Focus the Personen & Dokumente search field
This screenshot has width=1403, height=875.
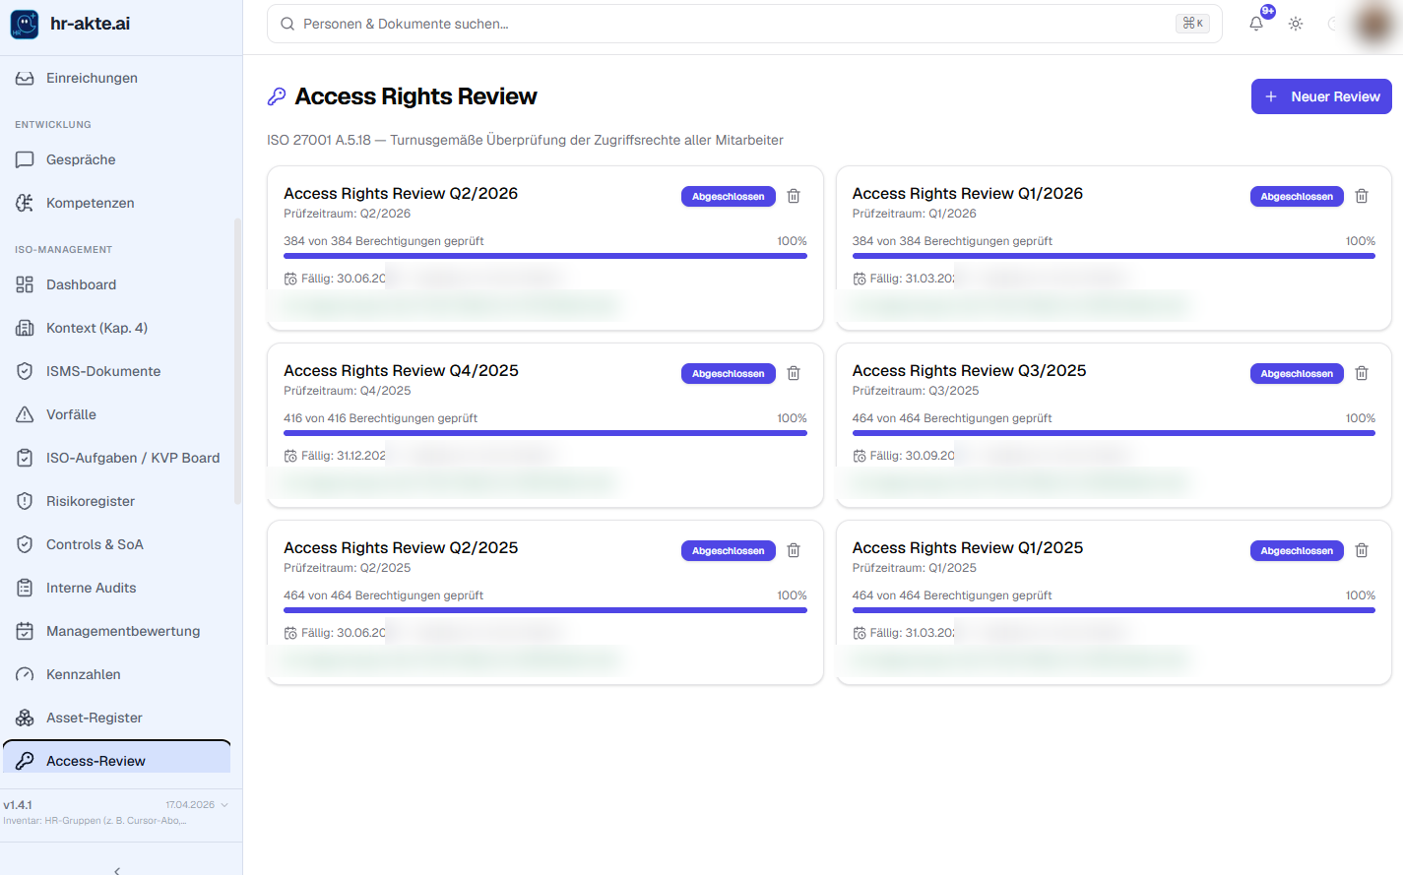coord(744,24)
